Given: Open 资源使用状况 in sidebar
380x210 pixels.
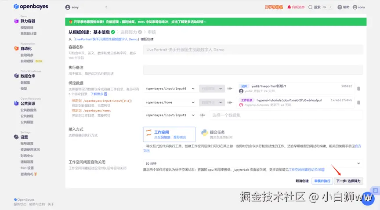Looking at the screenshot, I should (30, 150).
